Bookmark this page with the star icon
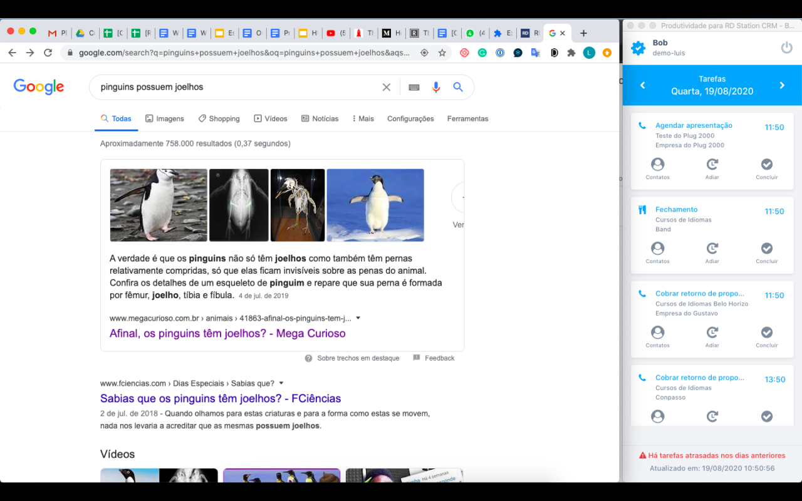 click(x=442, y=53)
